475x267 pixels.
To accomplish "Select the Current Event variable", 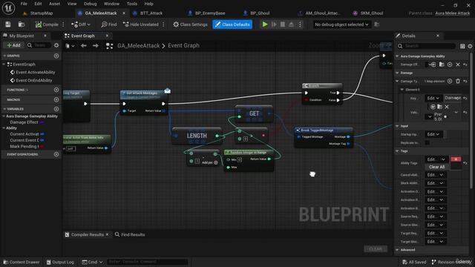I will point(24,140).
